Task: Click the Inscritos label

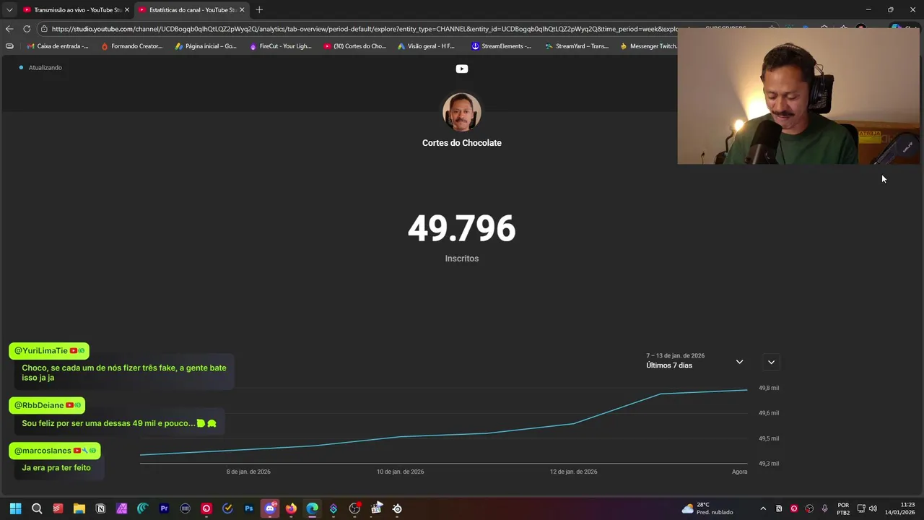Action: click(461, 259)
